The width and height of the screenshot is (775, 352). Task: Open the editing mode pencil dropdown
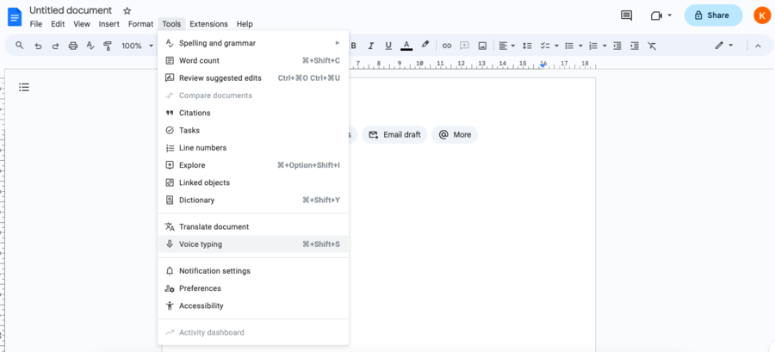724,46
